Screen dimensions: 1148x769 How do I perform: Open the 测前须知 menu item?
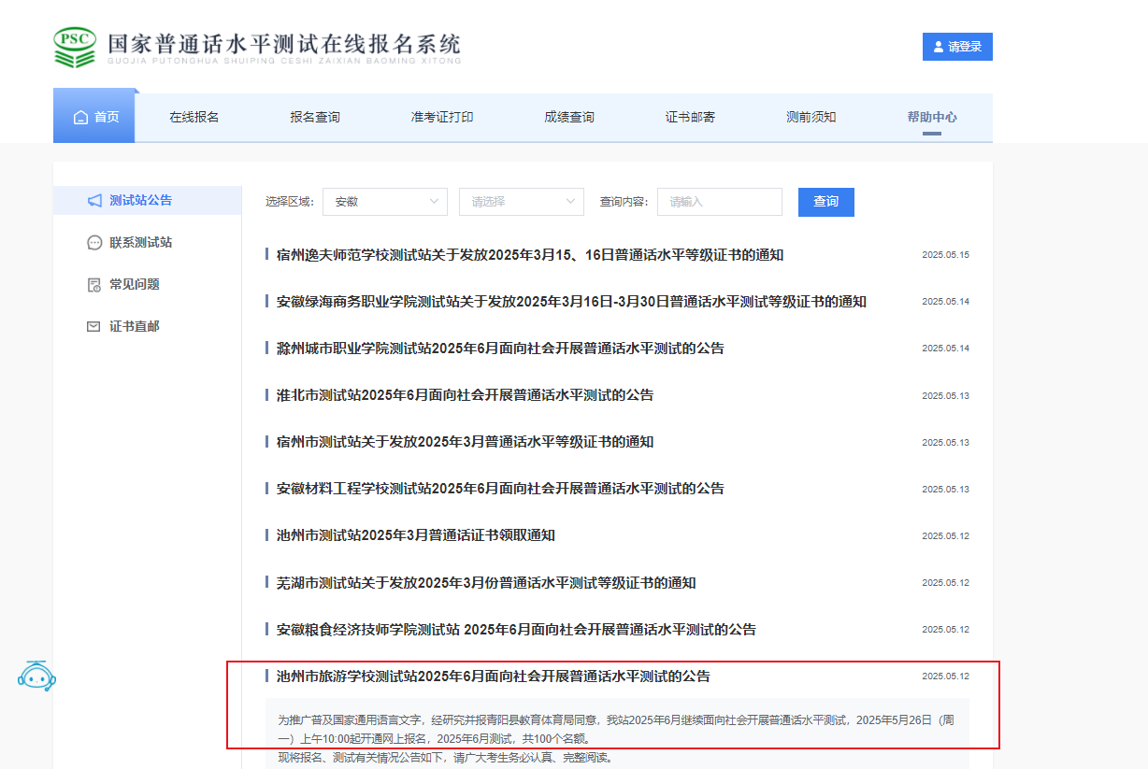811,118
